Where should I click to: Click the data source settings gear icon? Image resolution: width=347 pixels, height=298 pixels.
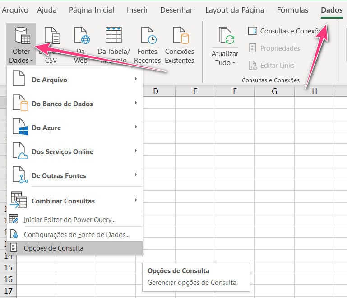point(14,234)
